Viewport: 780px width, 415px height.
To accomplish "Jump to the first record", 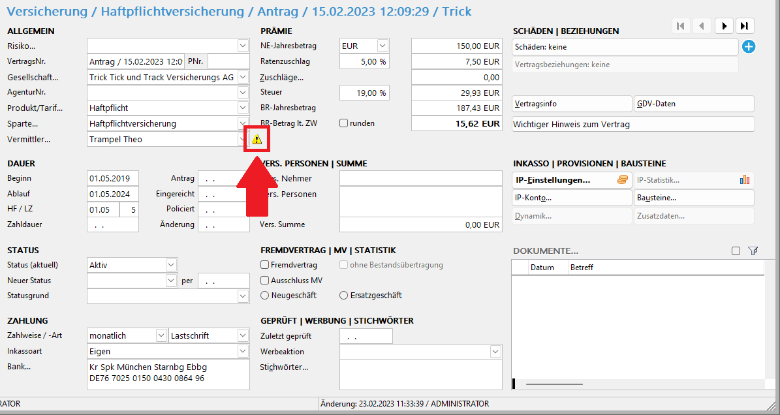I will [x=681, y=25].
